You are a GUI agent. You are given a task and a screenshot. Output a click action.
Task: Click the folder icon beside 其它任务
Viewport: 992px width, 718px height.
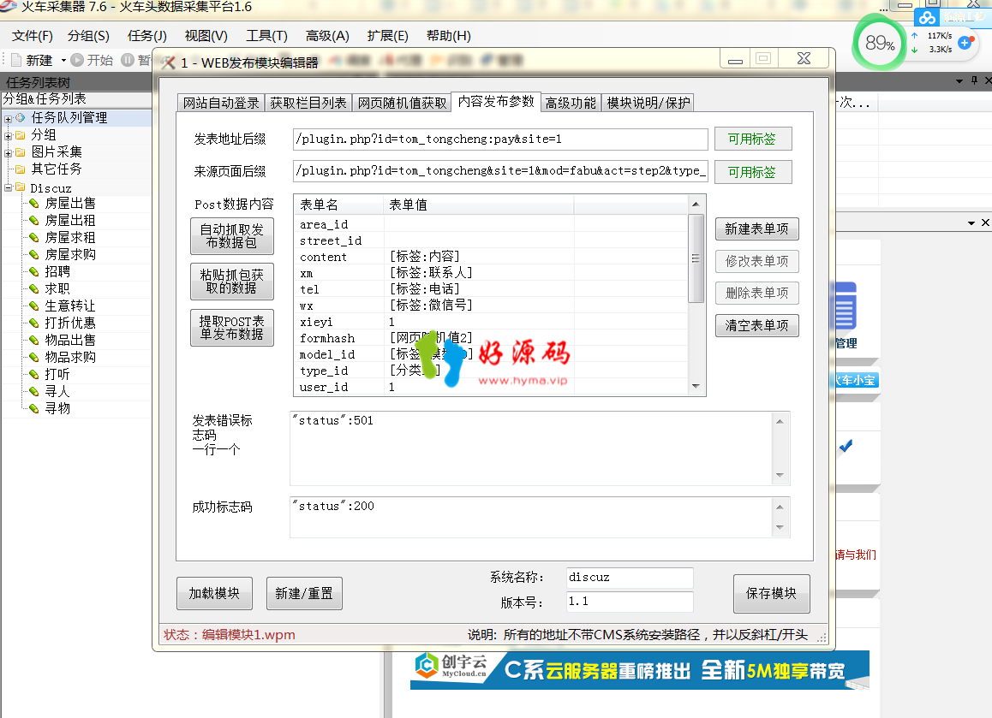click(21, 169)
